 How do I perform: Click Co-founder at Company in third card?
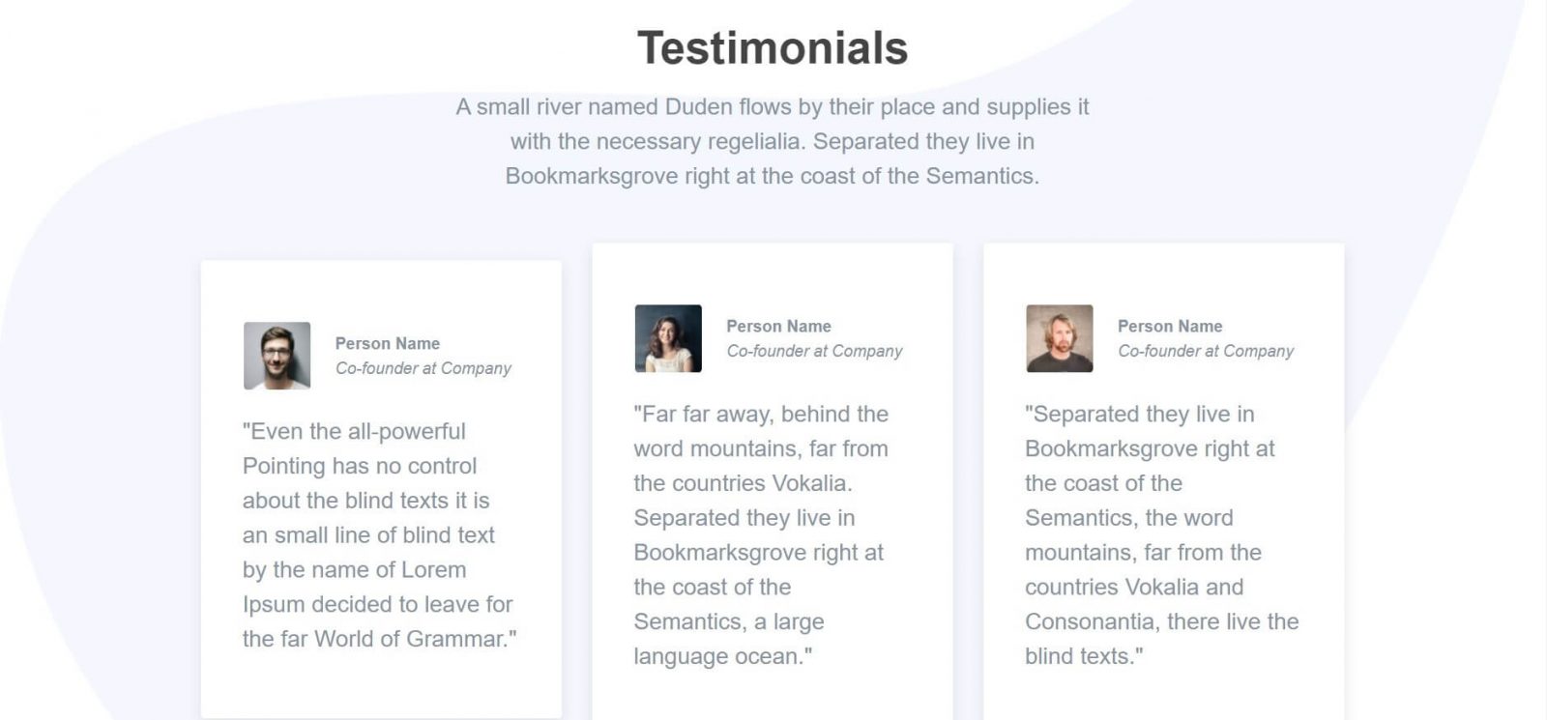[x=1206, y=351]
